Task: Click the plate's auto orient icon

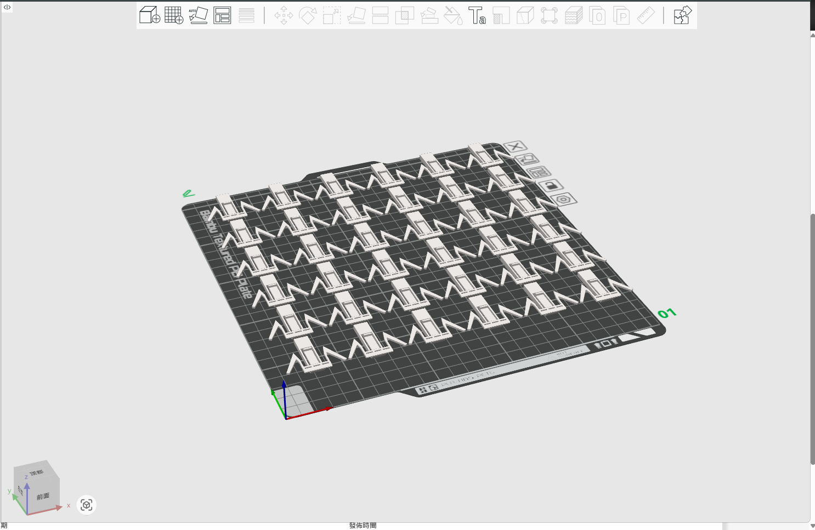Action: point(527,159)
